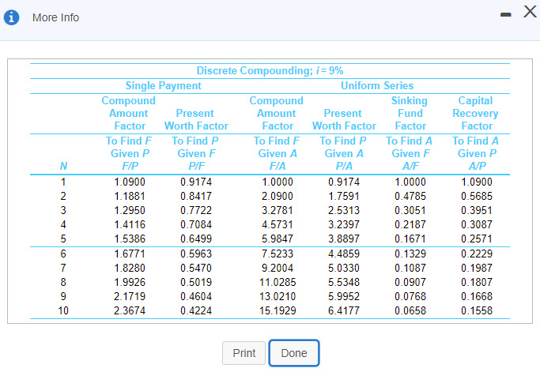Select F/P value 1.5386

pos(130,239)
